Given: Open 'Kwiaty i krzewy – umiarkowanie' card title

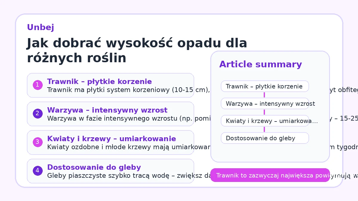Looking at the screenshot, I should tap(112, 139).
